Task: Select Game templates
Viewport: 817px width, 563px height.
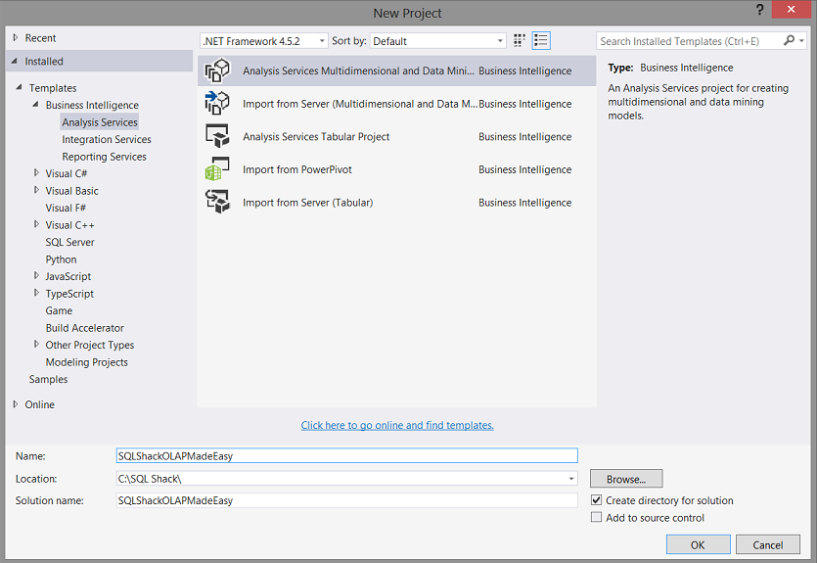Action: [x=59, y=310]
